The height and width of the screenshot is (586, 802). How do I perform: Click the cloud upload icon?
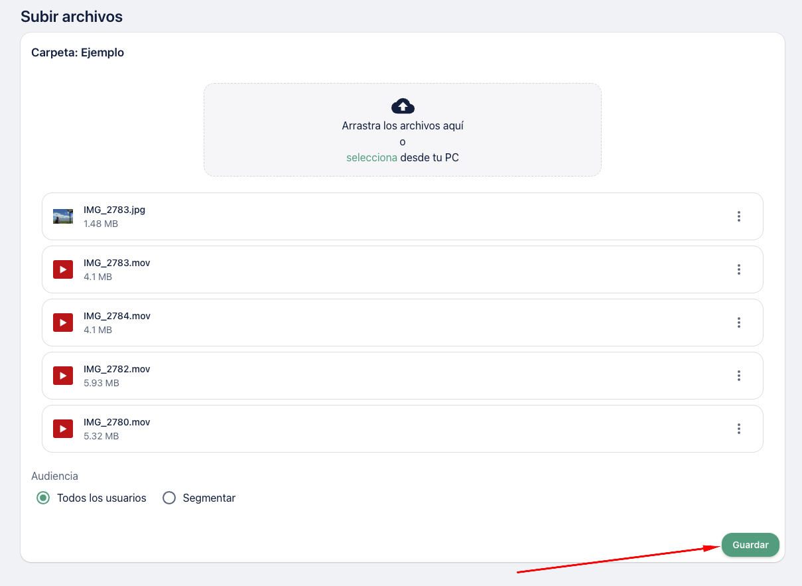tap(403, 106)
